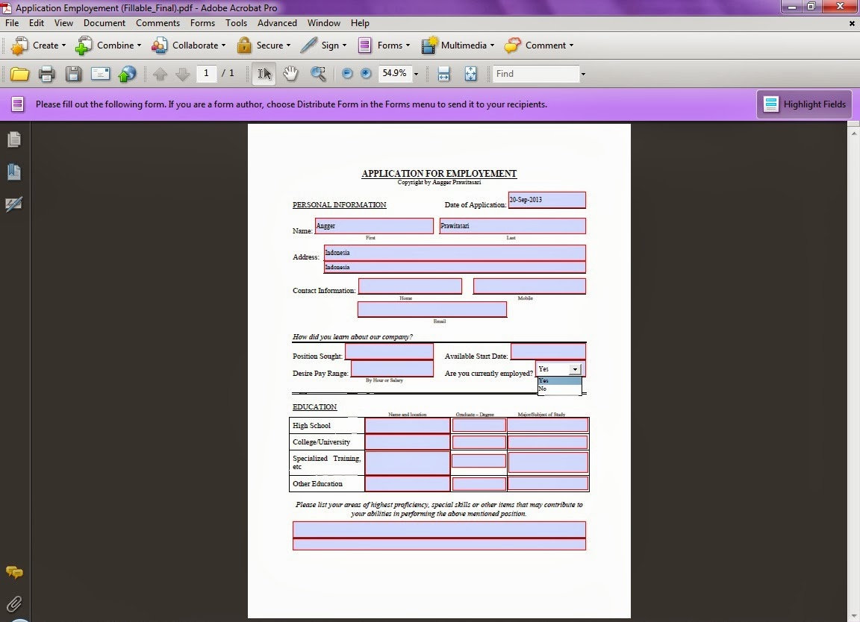Click the Find search field
This screenshot has width=860, height=622.
point(535,73)
